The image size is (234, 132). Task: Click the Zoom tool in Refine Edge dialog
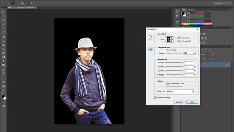tap(150, 36)
